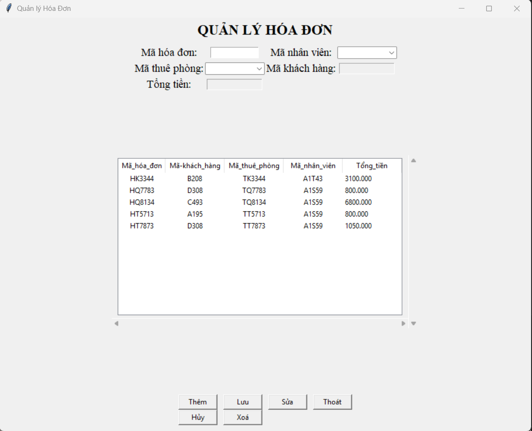Click the Tổng_tiền column header
The height and width of the screenshot is (431, 532).
click(372, 165)
